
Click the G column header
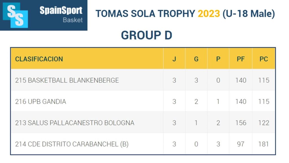tap(196, 59)
